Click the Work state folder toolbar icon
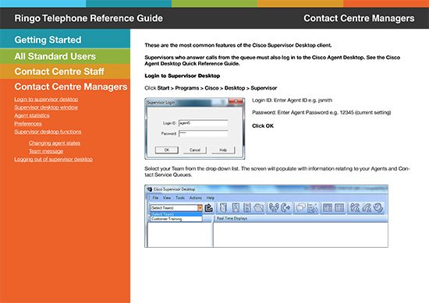The image size is (429, 303). coord(258,208)
